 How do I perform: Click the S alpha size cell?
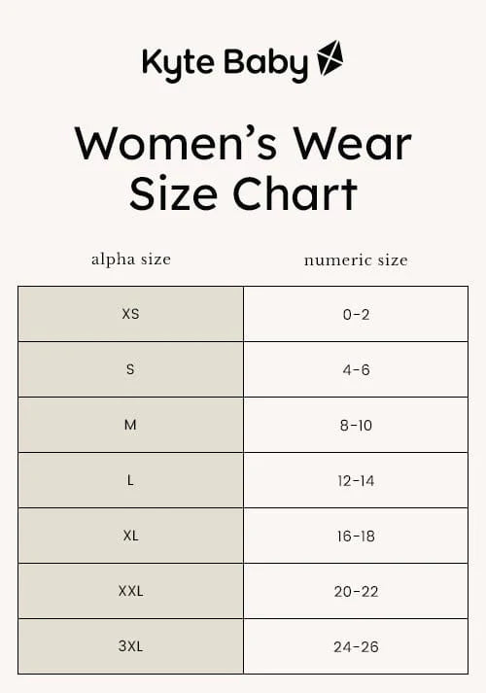click(131, 369)
